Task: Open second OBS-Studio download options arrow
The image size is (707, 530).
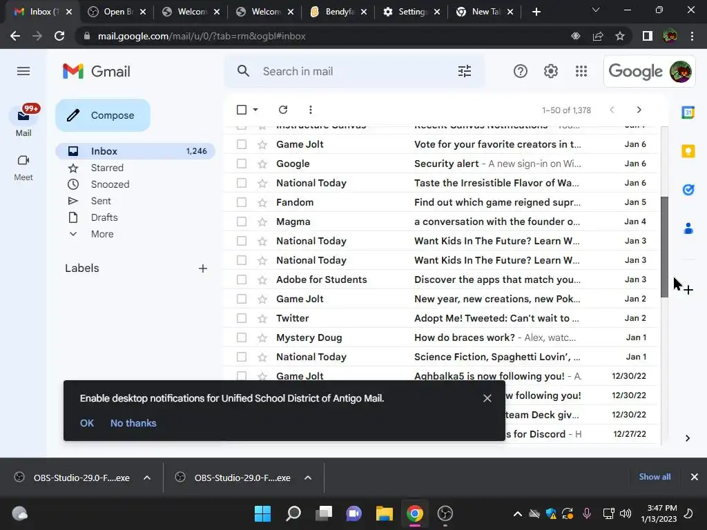Action: (308, 478)
